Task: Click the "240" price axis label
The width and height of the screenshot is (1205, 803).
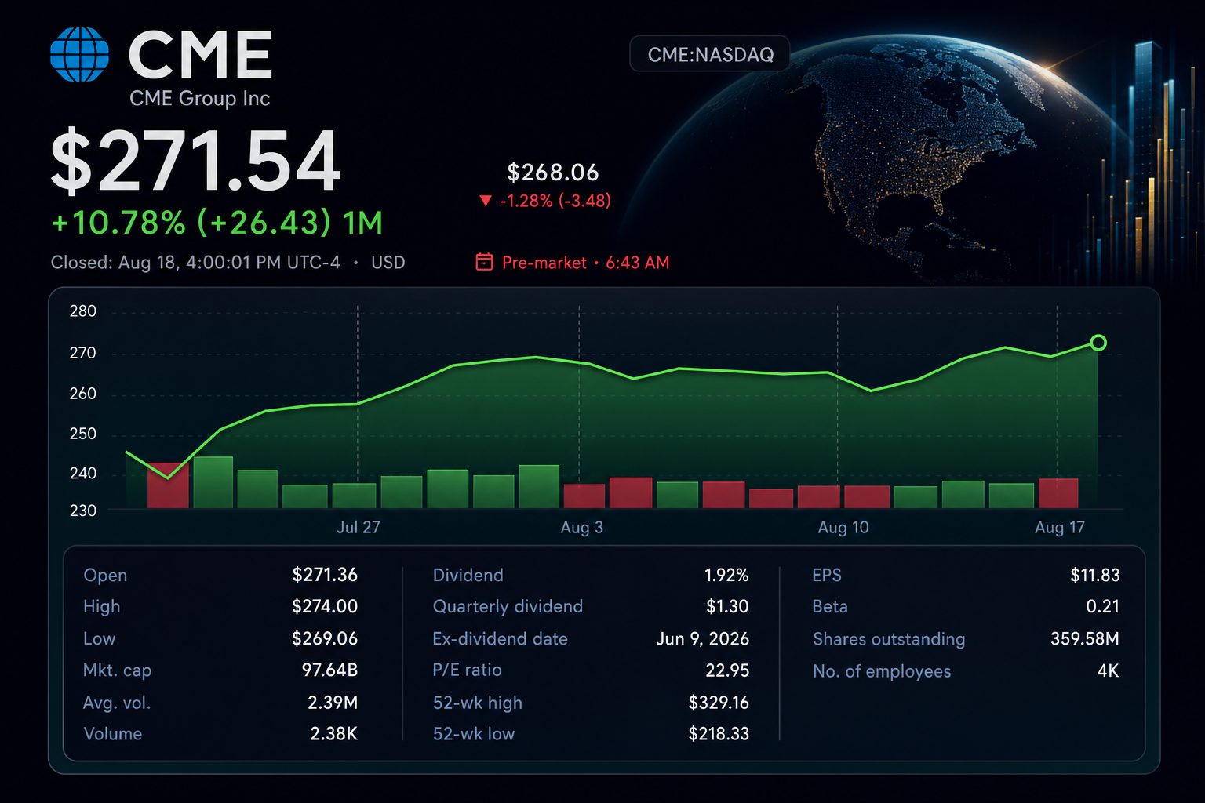Action: 83,473
